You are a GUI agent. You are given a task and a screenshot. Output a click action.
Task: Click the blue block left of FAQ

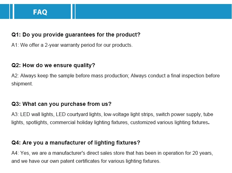pos(5,11)
